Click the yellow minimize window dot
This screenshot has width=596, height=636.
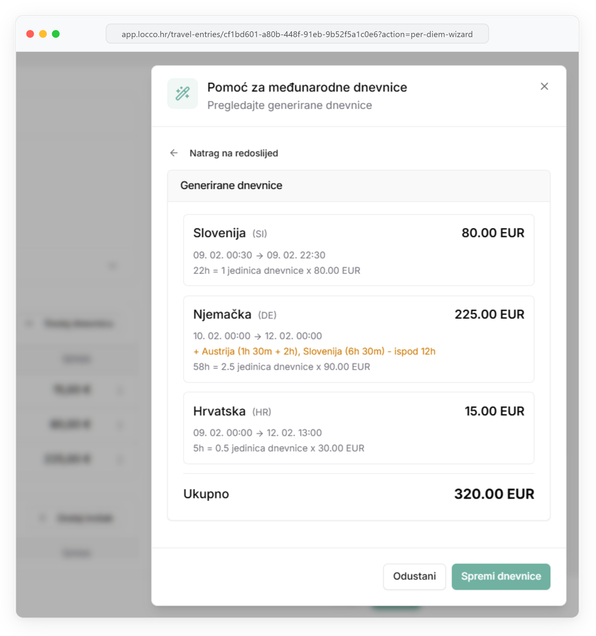click(43, 34)
